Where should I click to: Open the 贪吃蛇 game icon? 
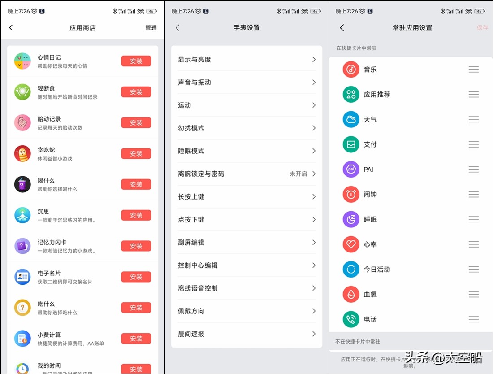[23, 153]
